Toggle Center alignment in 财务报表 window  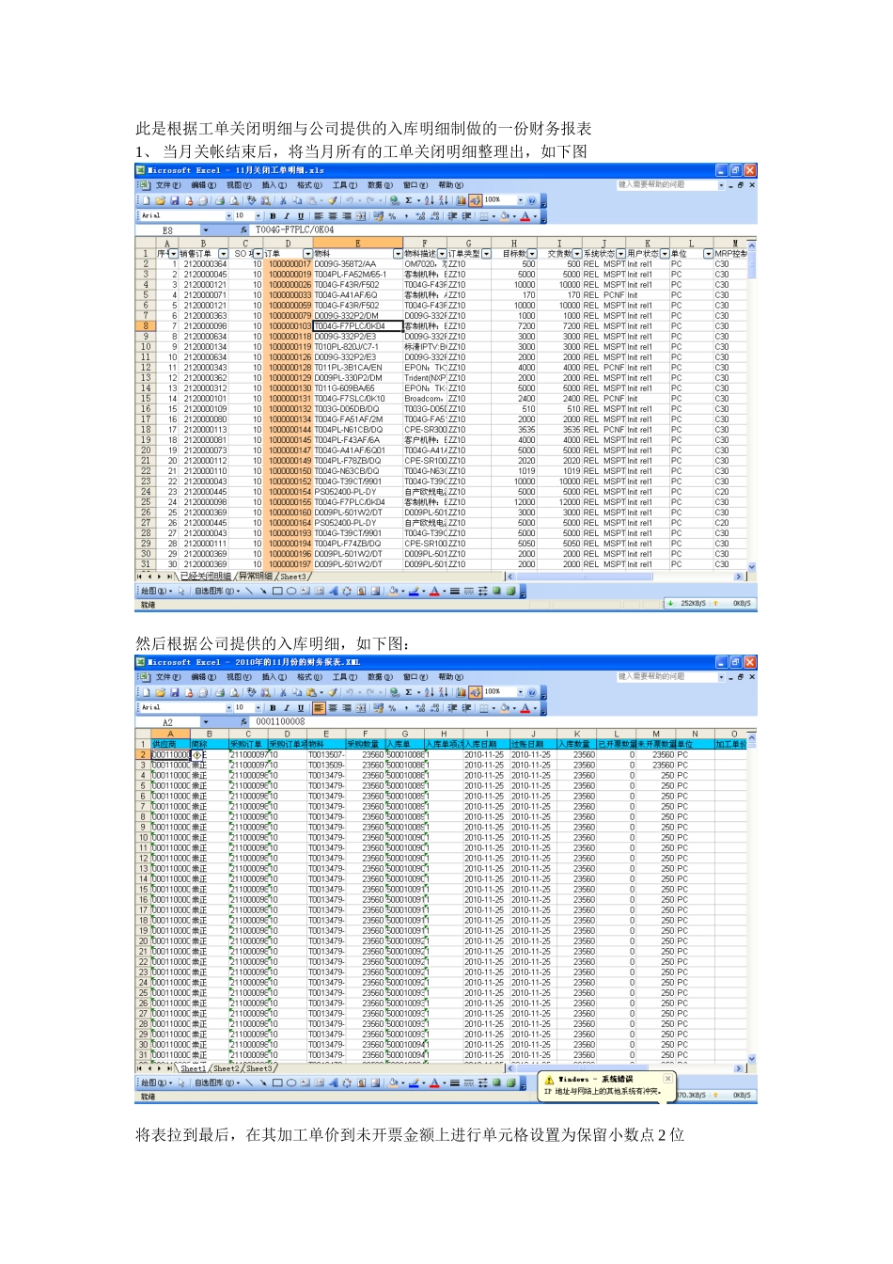(x=333, y=708)
